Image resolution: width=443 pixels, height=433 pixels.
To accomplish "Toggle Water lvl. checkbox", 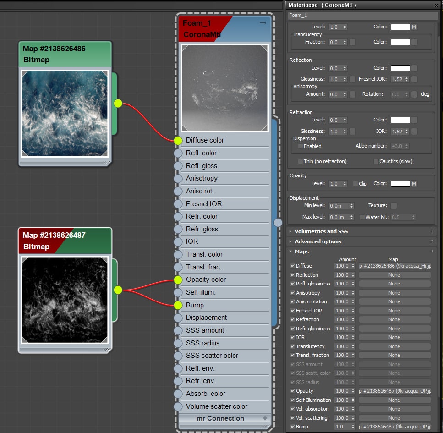I will tap(362, 217).
